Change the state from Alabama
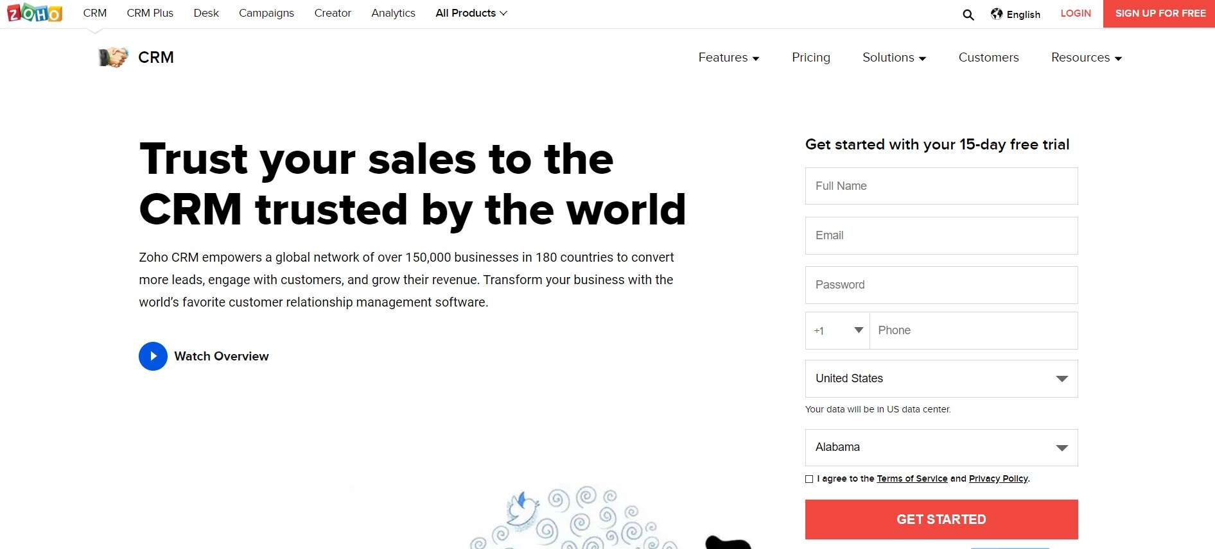Image resolution: width=1215 pixels, height=549 pixels. [x=940, y=447]
